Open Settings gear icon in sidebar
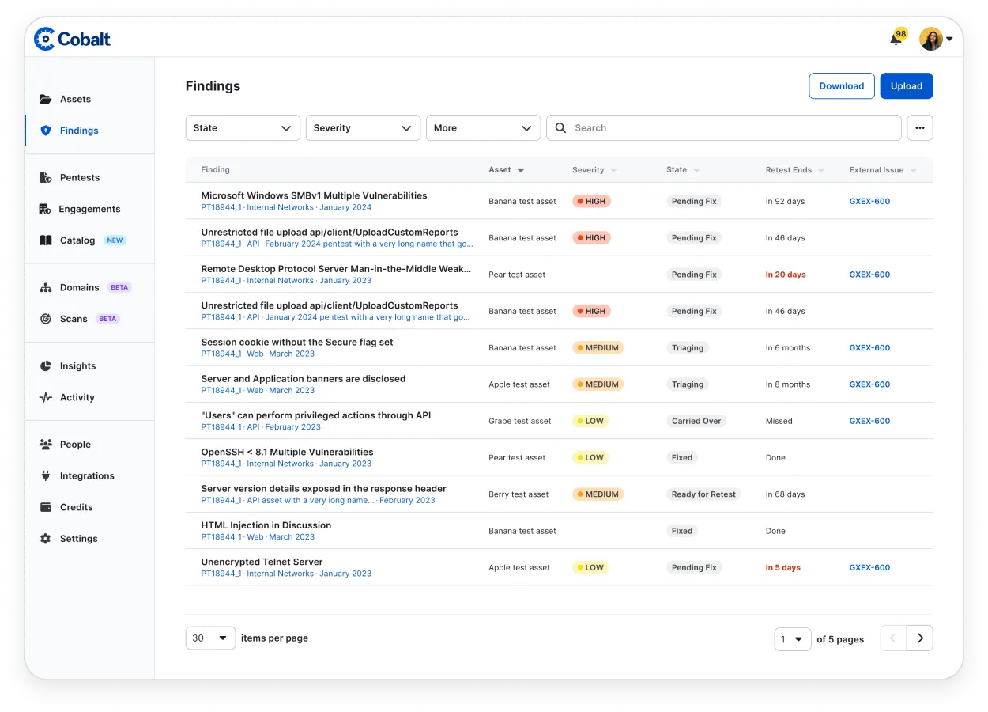The height and width of the screenshot is (712, 988). pos(46,539)
